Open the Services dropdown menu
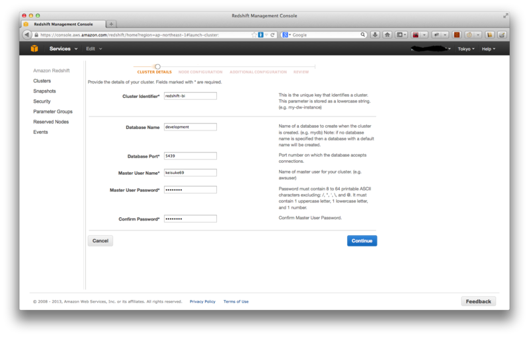 63,48
